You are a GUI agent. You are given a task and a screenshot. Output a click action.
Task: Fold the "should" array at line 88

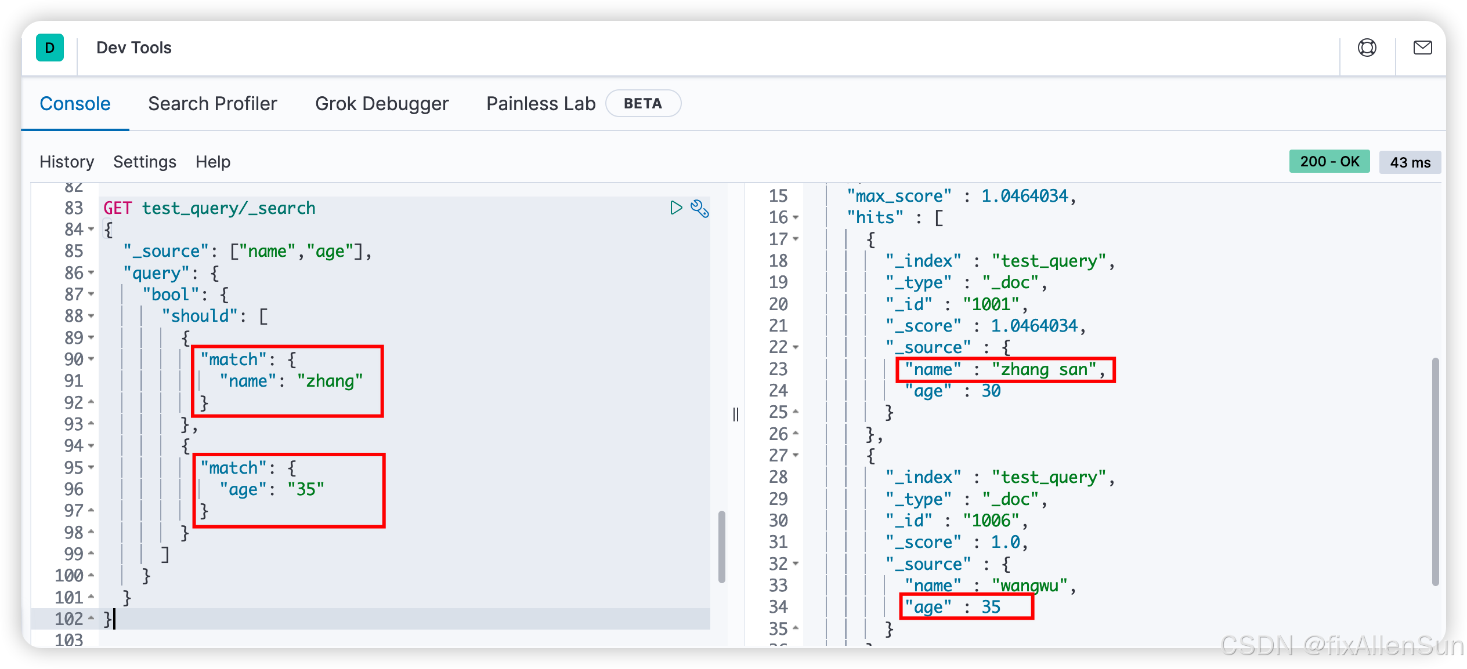point(91,316)
